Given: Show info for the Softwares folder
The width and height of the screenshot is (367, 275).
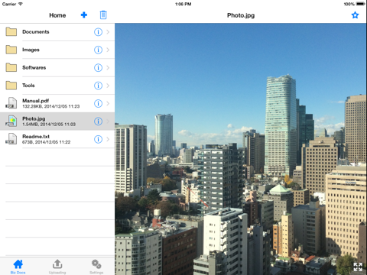Looking at the screenshot, I should [x=98, y=67].
